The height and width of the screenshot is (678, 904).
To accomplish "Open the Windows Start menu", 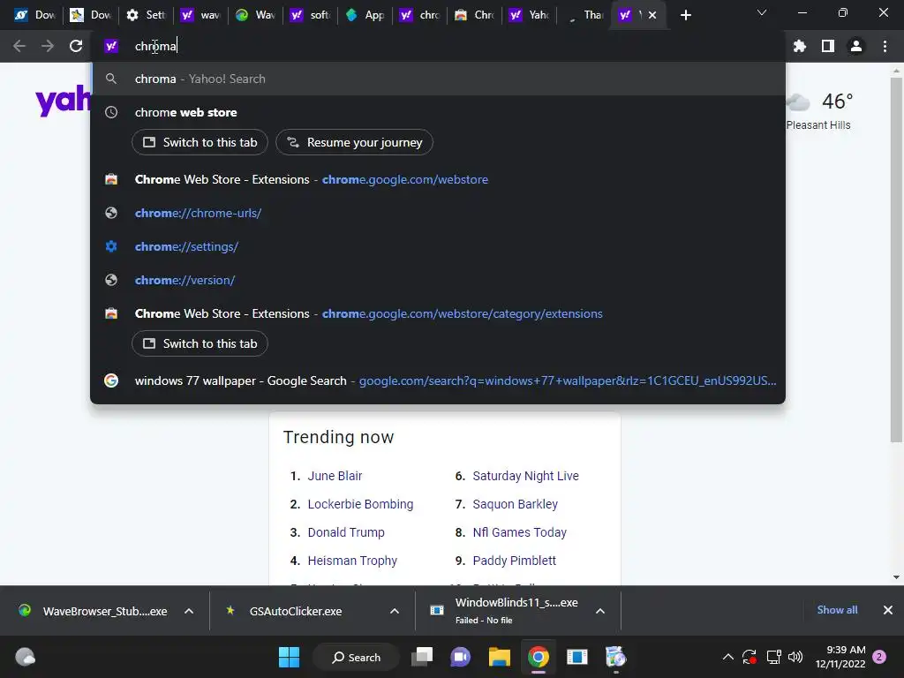I will (289, 657).
